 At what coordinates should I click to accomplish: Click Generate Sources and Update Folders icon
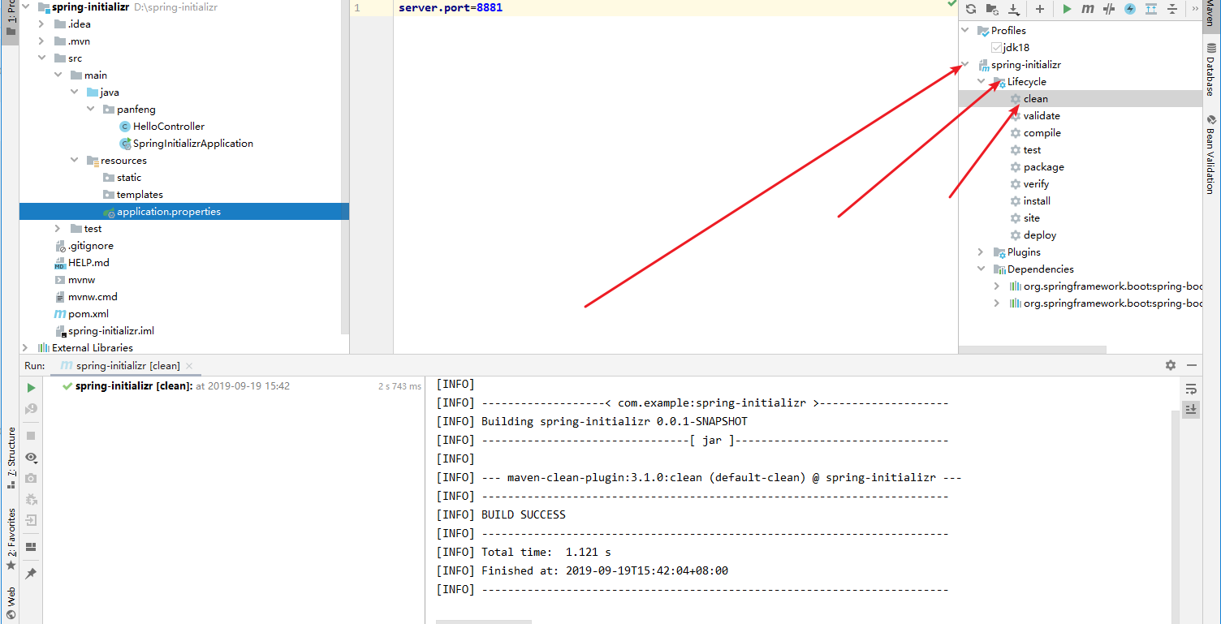[x=992, y=9]
